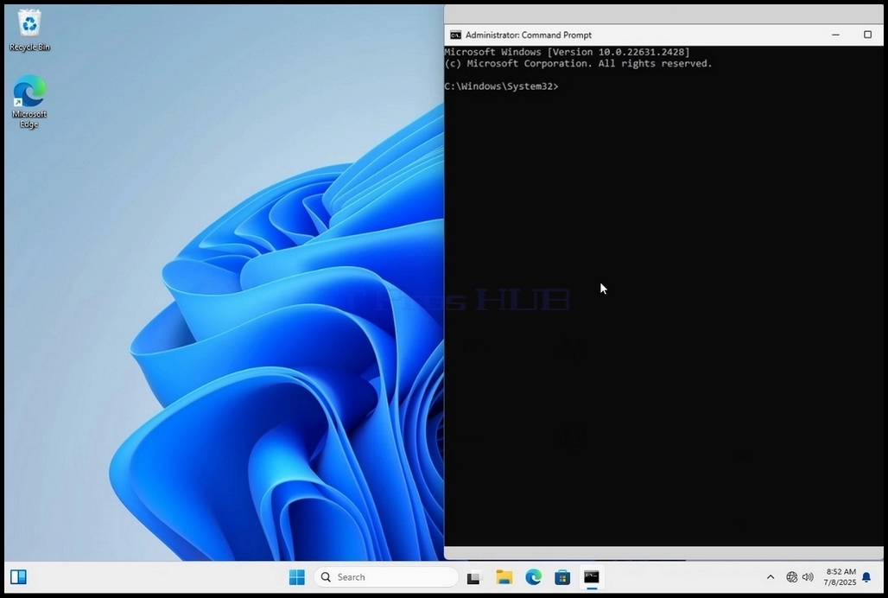
Task: Open the Widgets panel in the taskbar
Action: coord(19,577)
